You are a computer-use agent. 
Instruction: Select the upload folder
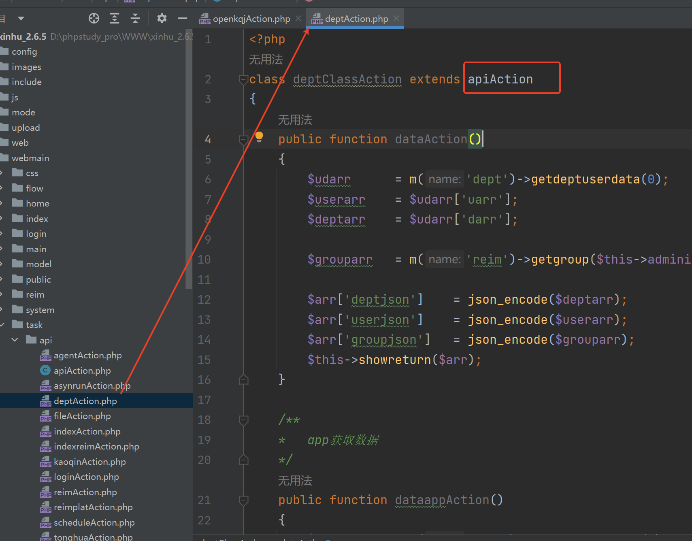click(26, 128)
